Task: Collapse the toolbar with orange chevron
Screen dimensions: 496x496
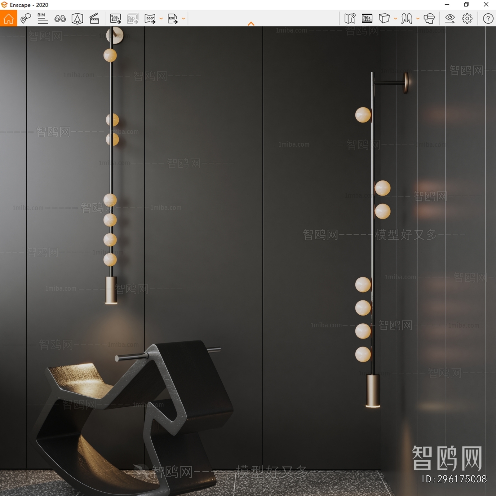Action: [x=251, y=24]
